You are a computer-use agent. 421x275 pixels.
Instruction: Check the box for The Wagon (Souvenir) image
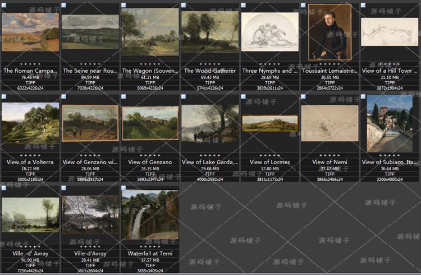[x=123, y=5]
